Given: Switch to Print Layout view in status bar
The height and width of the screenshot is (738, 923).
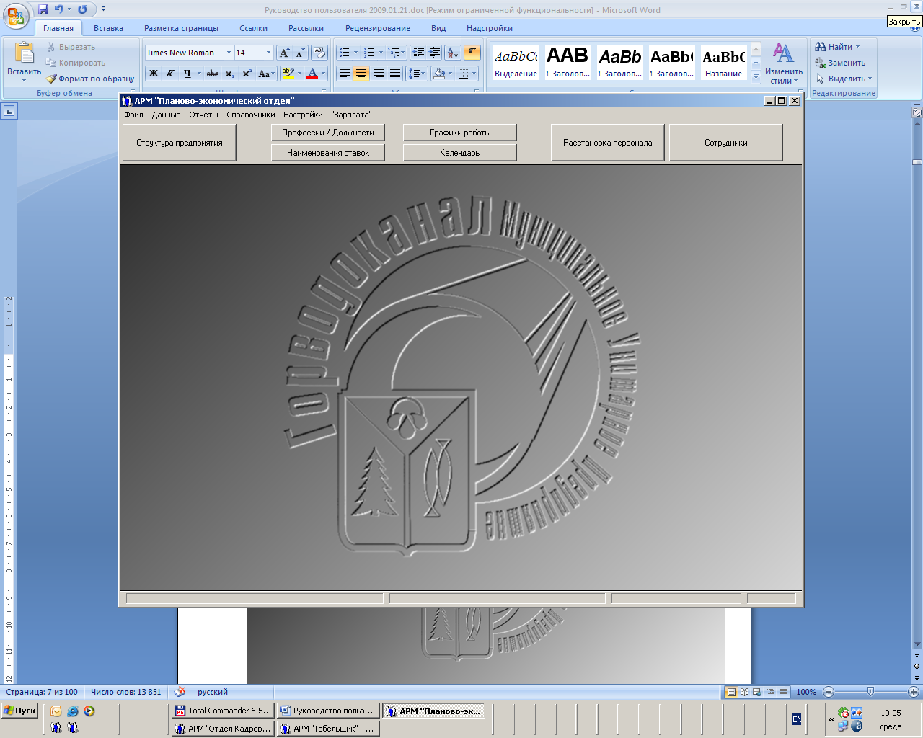Looking at the screenshot, I should coord(731,692).
